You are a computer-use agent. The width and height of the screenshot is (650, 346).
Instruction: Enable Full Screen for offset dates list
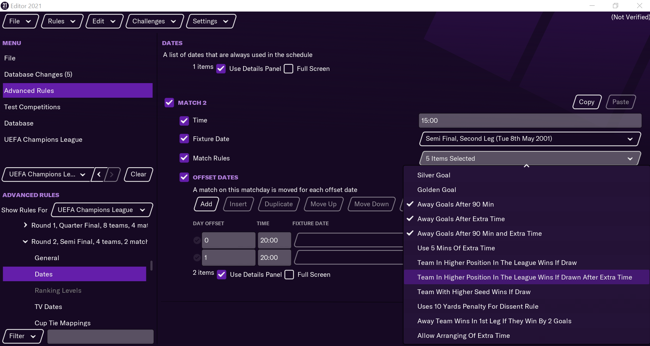click(289, 274)
